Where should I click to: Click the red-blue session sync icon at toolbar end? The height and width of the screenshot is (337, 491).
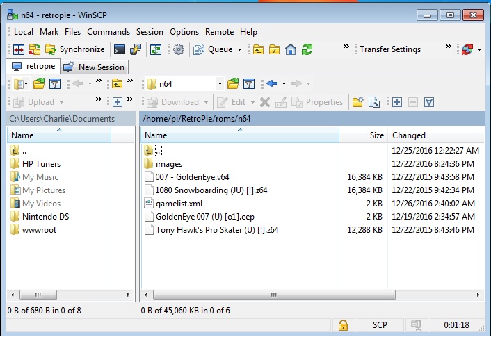coord(467,49)
